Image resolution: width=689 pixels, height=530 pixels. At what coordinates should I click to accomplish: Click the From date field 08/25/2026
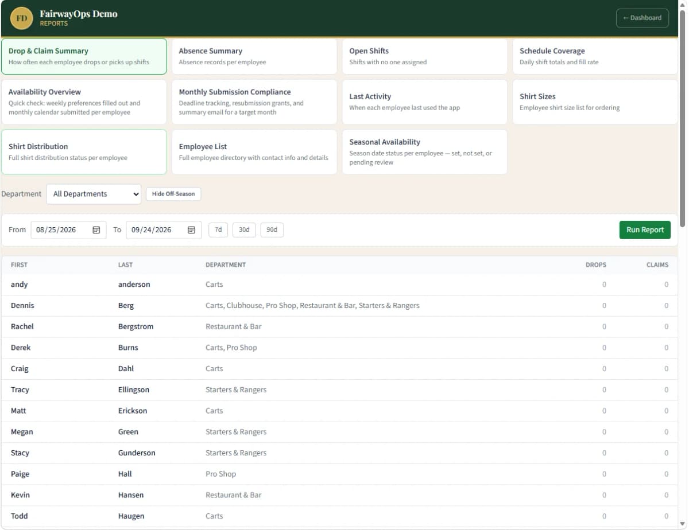[68, 230]
